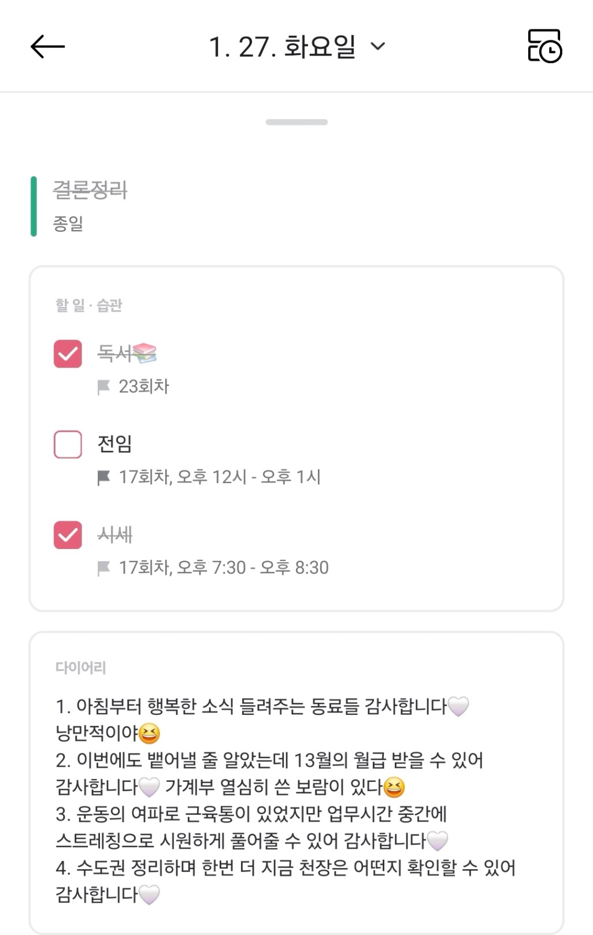
Task: Select the 다이어리 section header
Action: [x=81, y=667]
